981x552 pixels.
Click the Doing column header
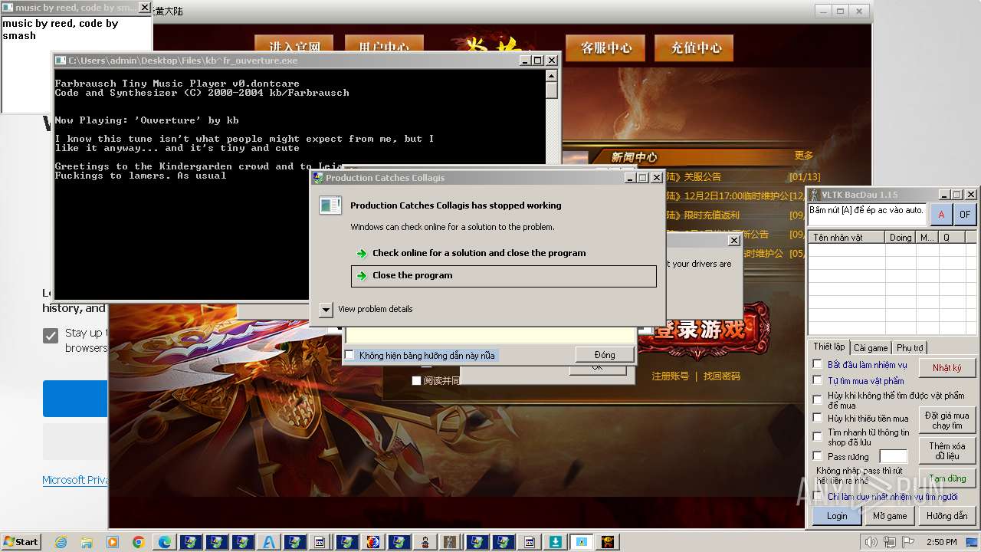901,238
